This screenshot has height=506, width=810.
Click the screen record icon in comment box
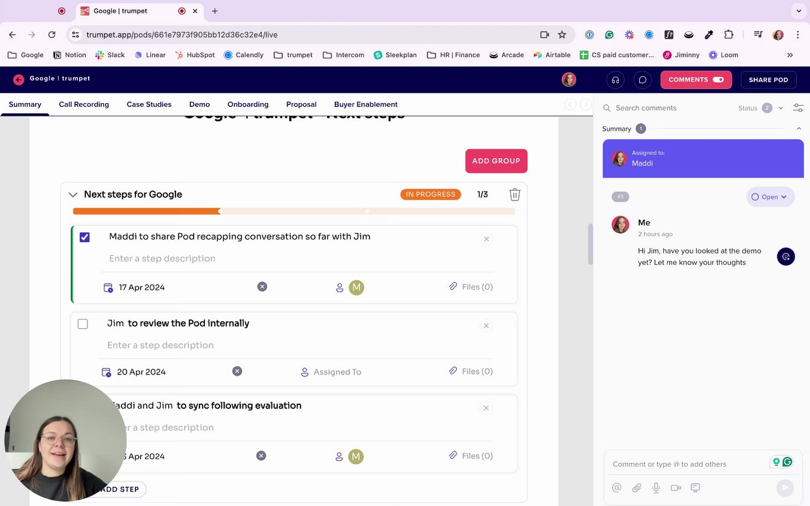coord(695,488)
